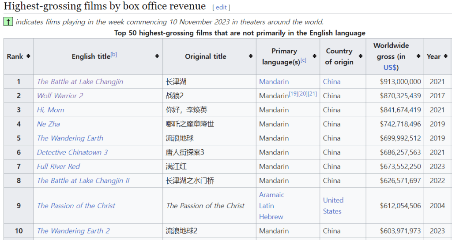Screen dimensions: 452x240
Task: Sort table by Year column arrows
Action: click(x=445, y=56)
